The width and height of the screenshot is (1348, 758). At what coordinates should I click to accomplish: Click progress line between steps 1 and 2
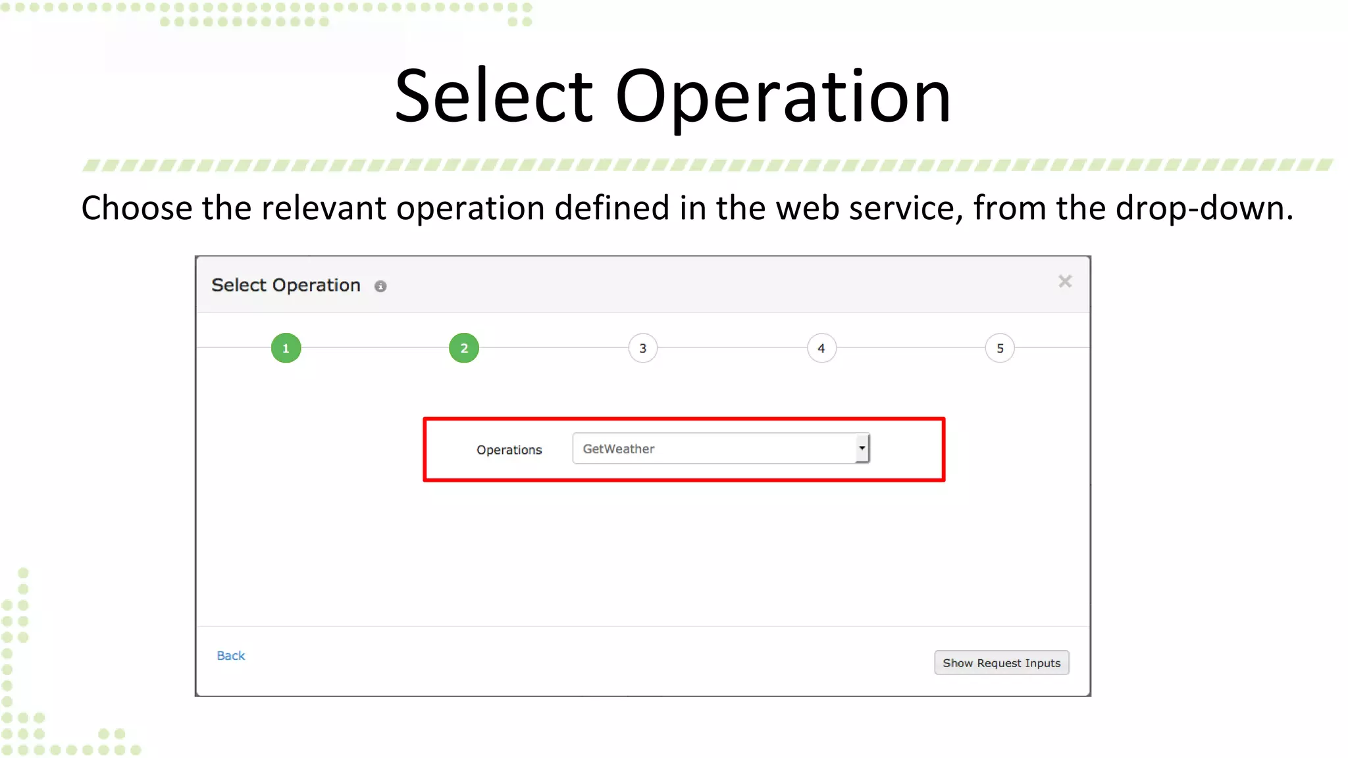click(375, 347)
